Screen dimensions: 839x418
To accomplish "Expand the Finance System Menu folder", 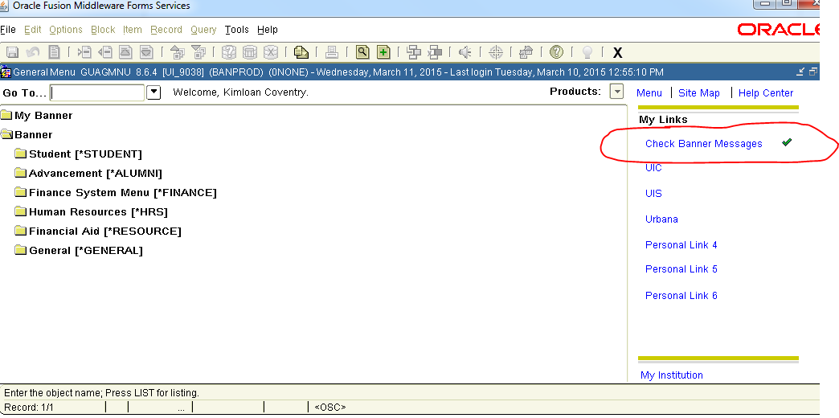I will click(21, 193).
